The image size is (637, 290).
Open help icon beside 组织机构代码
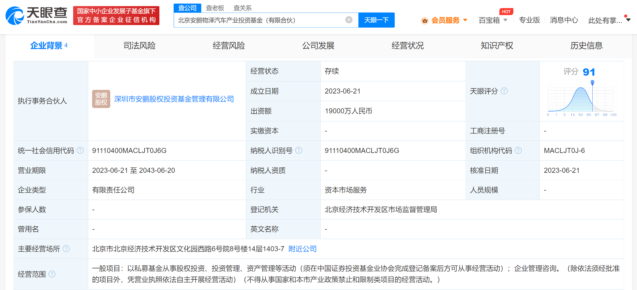pyautogui.click(x=518, y=150)
